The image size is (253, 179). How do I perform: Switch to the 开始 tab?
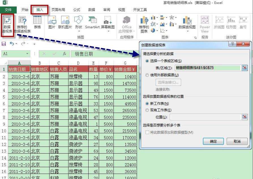coord(25,10)
